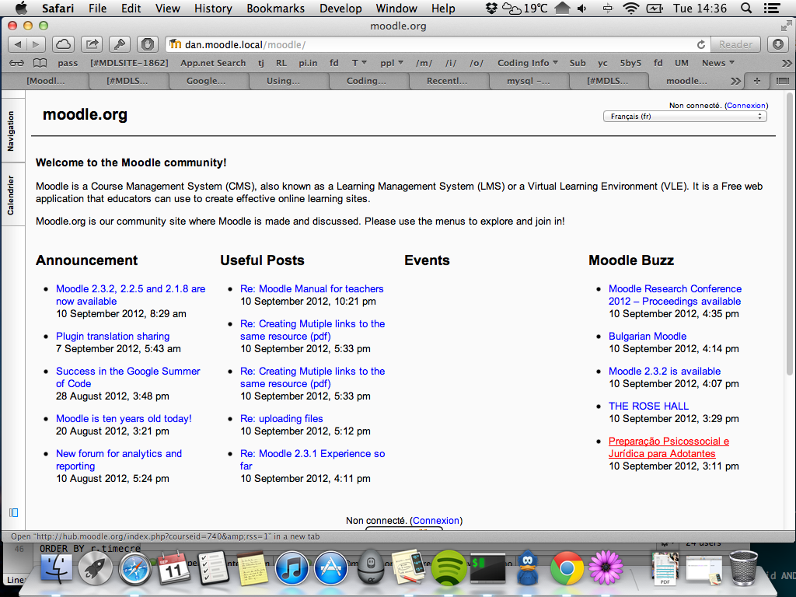Open Spotlight search in the menu bar

click(745, 8)
